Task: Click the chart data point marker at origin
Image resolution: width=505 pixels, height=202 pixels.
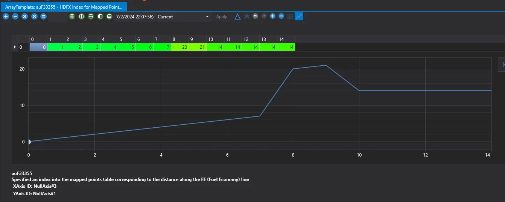Action: click(29, 142)
